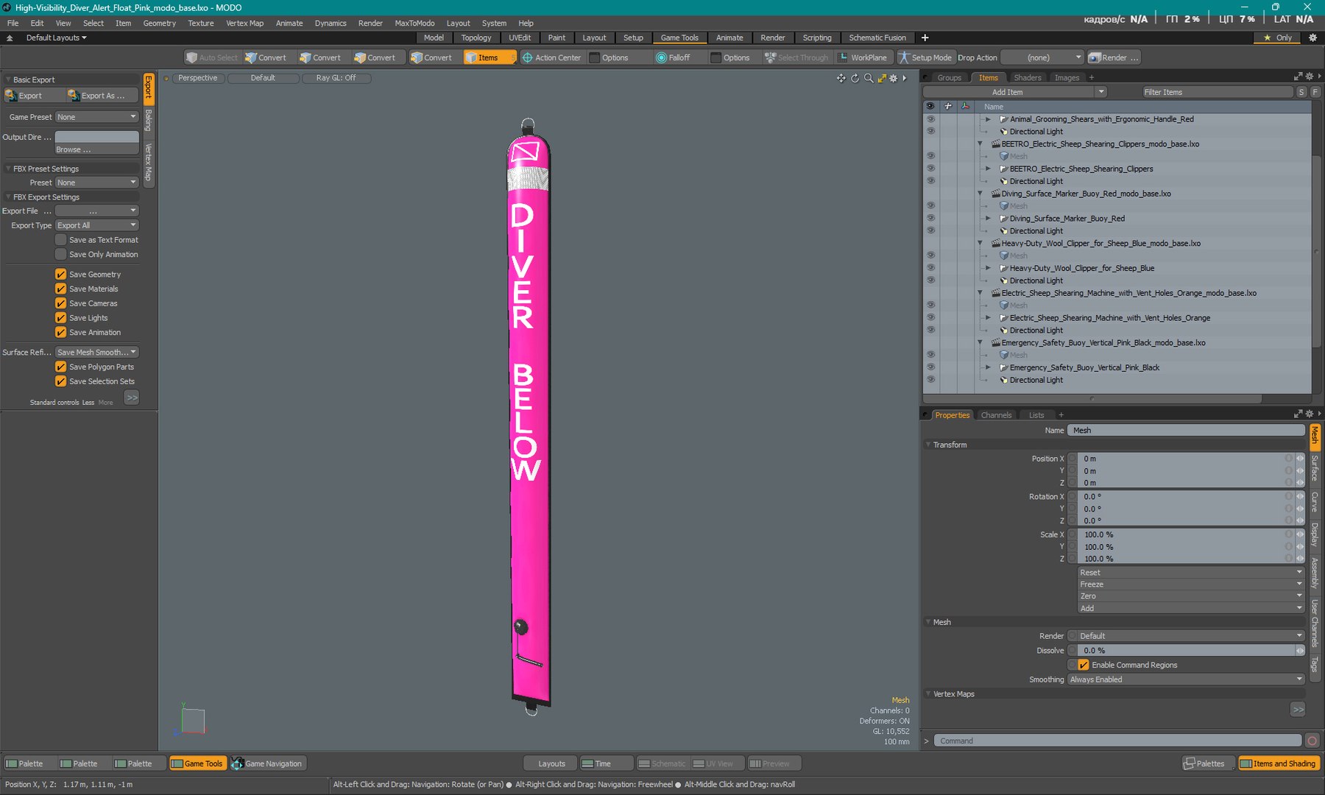1325x795 pixels.
Task: Expand the Emergency_Safety_Buoy_Vertical_Pink_Black item
Action: pyautogui.click(x=989, y=367)
